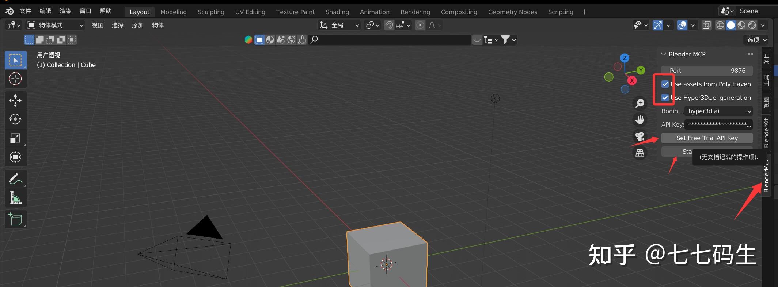This screenshot has height=287, width=778.
Task: Switch perspective/orthographic with grid icon
Action: [640, 153]
